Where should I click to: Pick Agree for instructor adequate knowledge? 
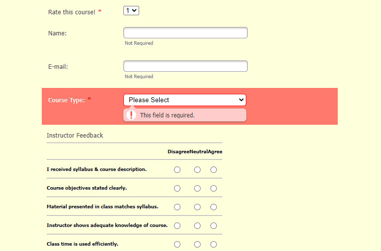tap(213, 226)
